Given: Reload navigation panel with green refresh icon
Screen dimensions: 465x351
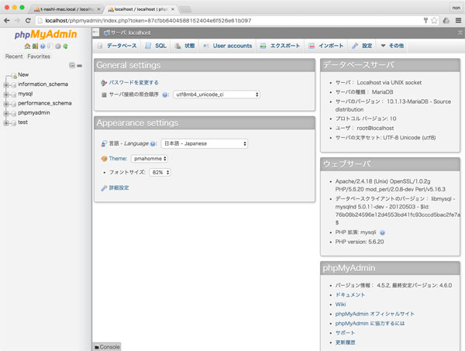Looking at the screenshot, I should click(65, 46).
